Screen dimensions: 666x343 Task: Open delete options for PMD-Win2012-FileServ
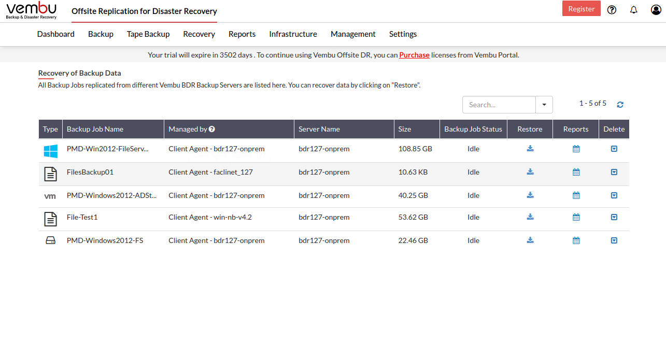614,149
